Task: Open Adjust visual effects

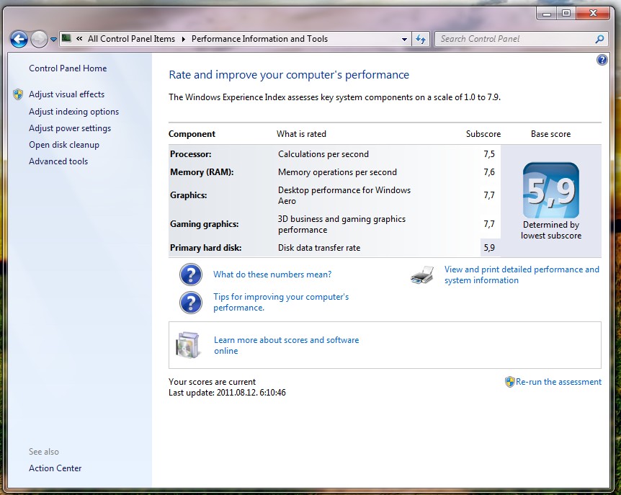Action: [x=66, y=94]
